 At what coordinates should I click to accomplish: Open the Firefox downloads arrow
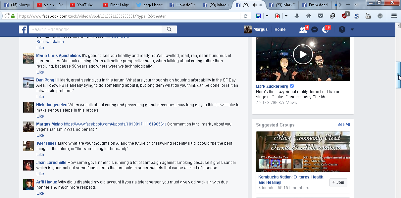point(297,16)
